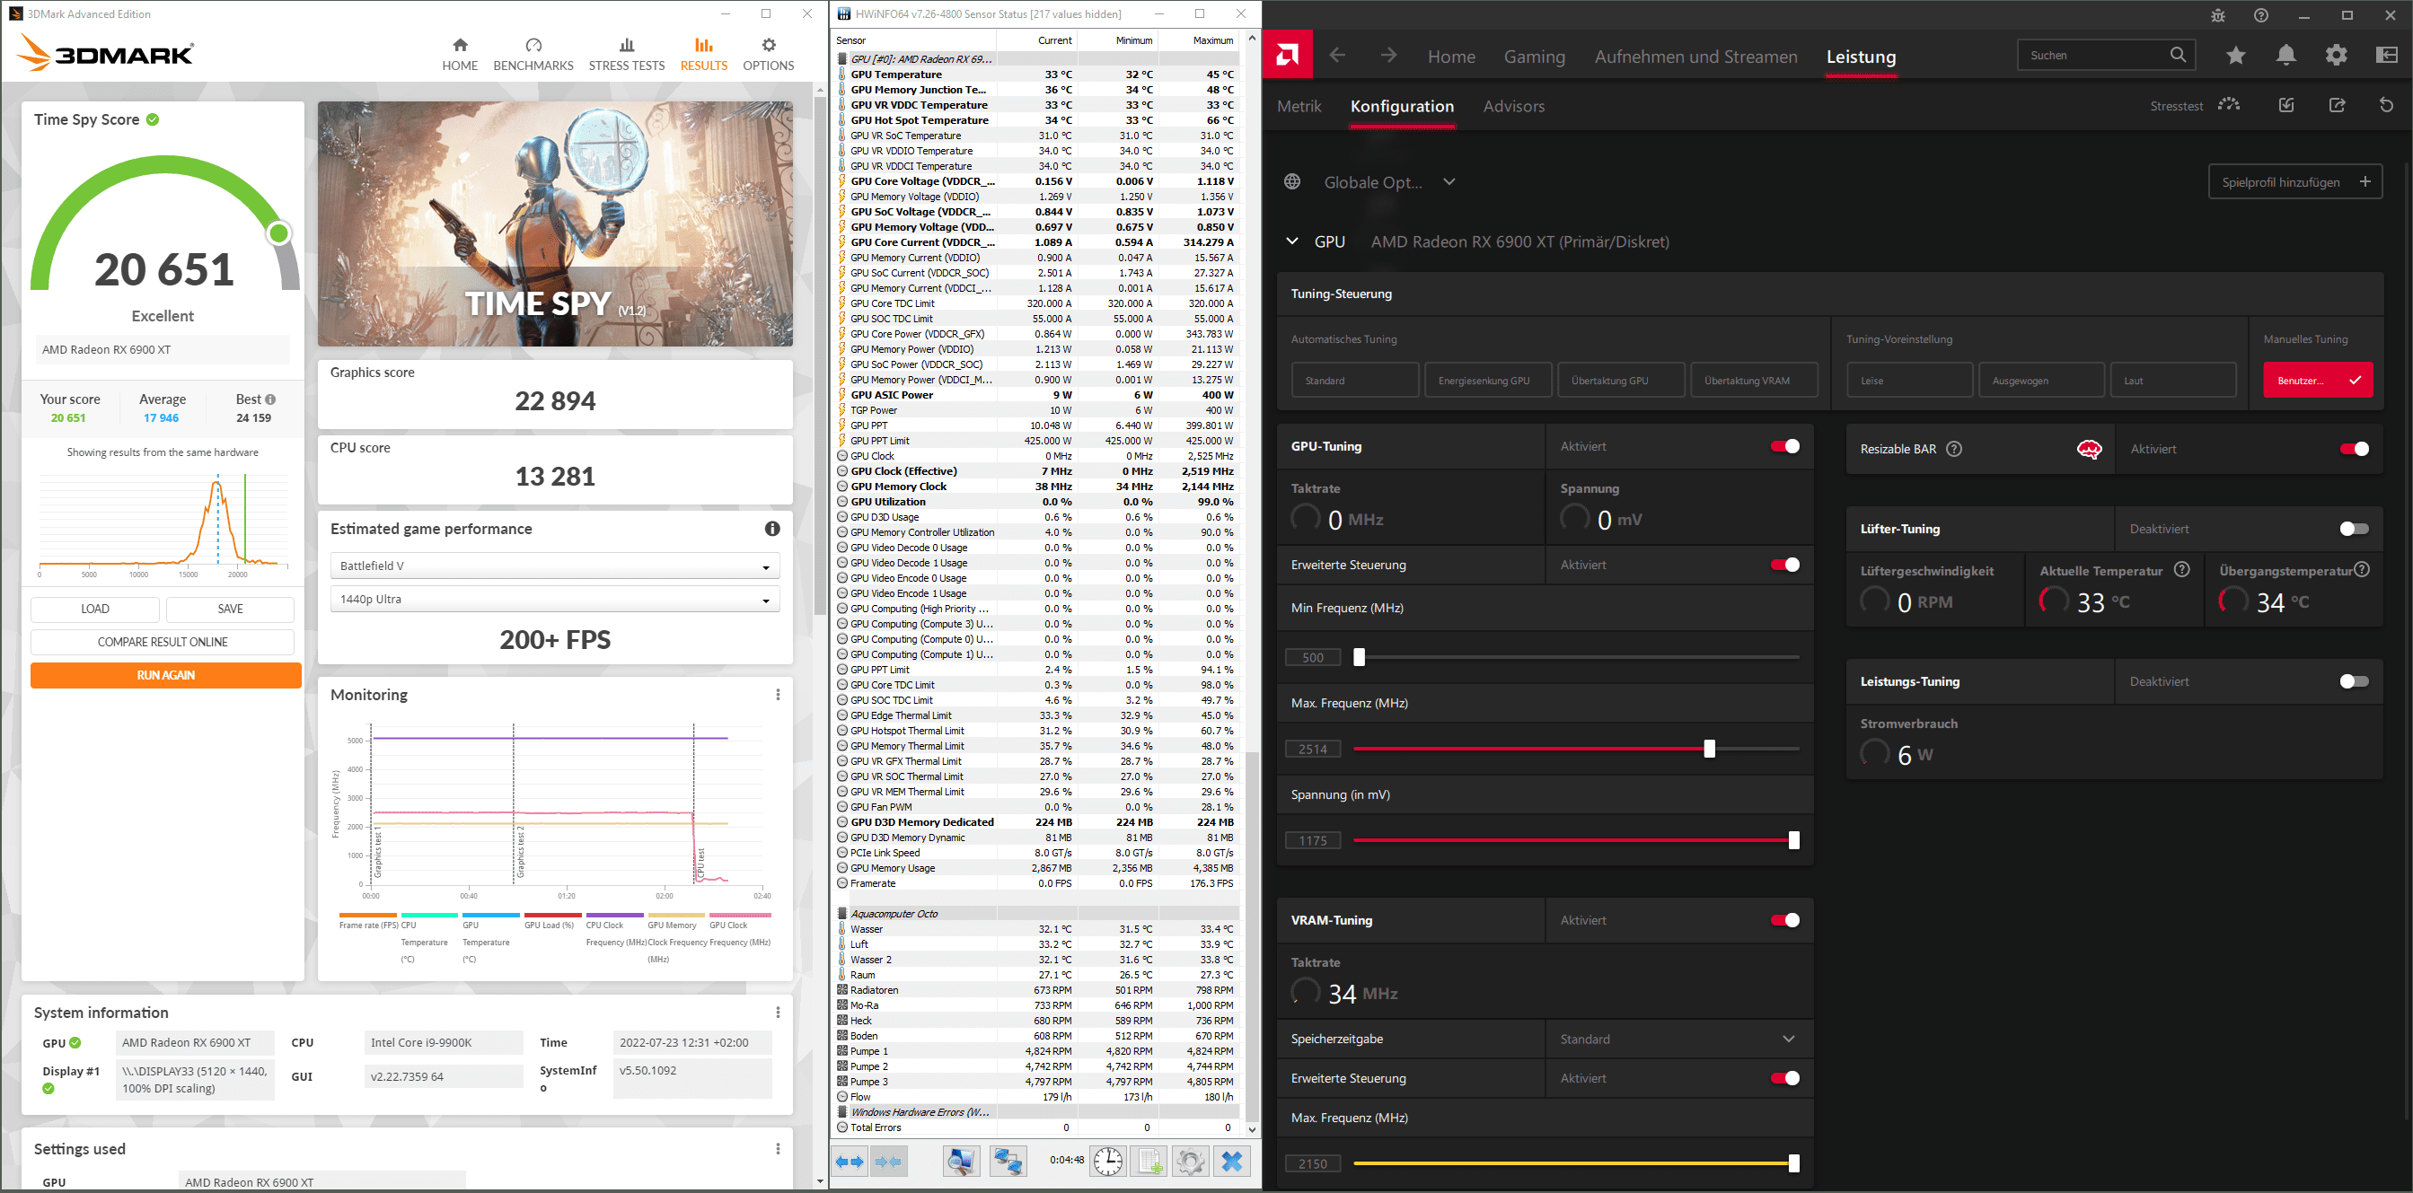2413x1193 pixels.
Task: Click the reset tuning arrow icon
Action: coord(2386,105)
